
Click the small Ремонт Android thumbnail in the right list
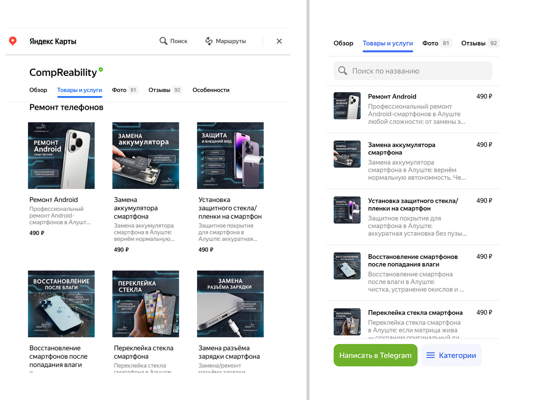click(347, 106)
